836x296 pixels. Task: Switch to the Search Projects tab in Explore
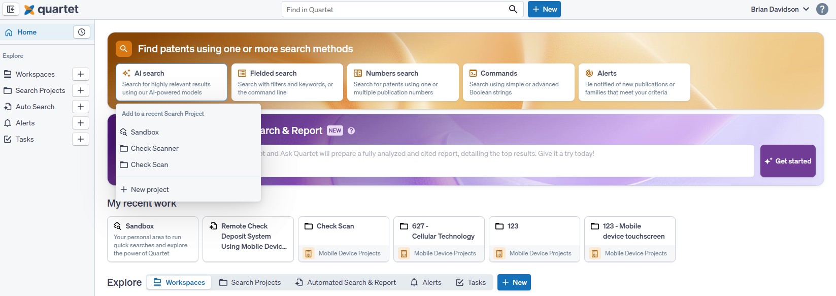[x=250, y=282]
